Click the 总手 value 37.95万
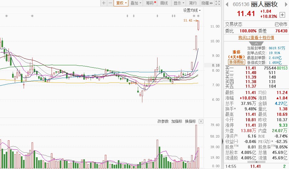 point(248,103)
